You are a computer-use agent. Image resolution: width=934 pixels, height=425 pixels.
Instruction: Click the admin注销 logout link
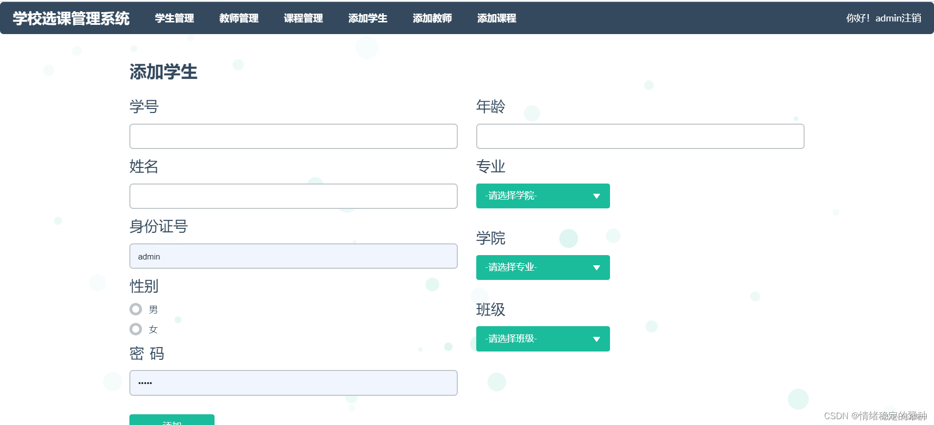point(898,18)
